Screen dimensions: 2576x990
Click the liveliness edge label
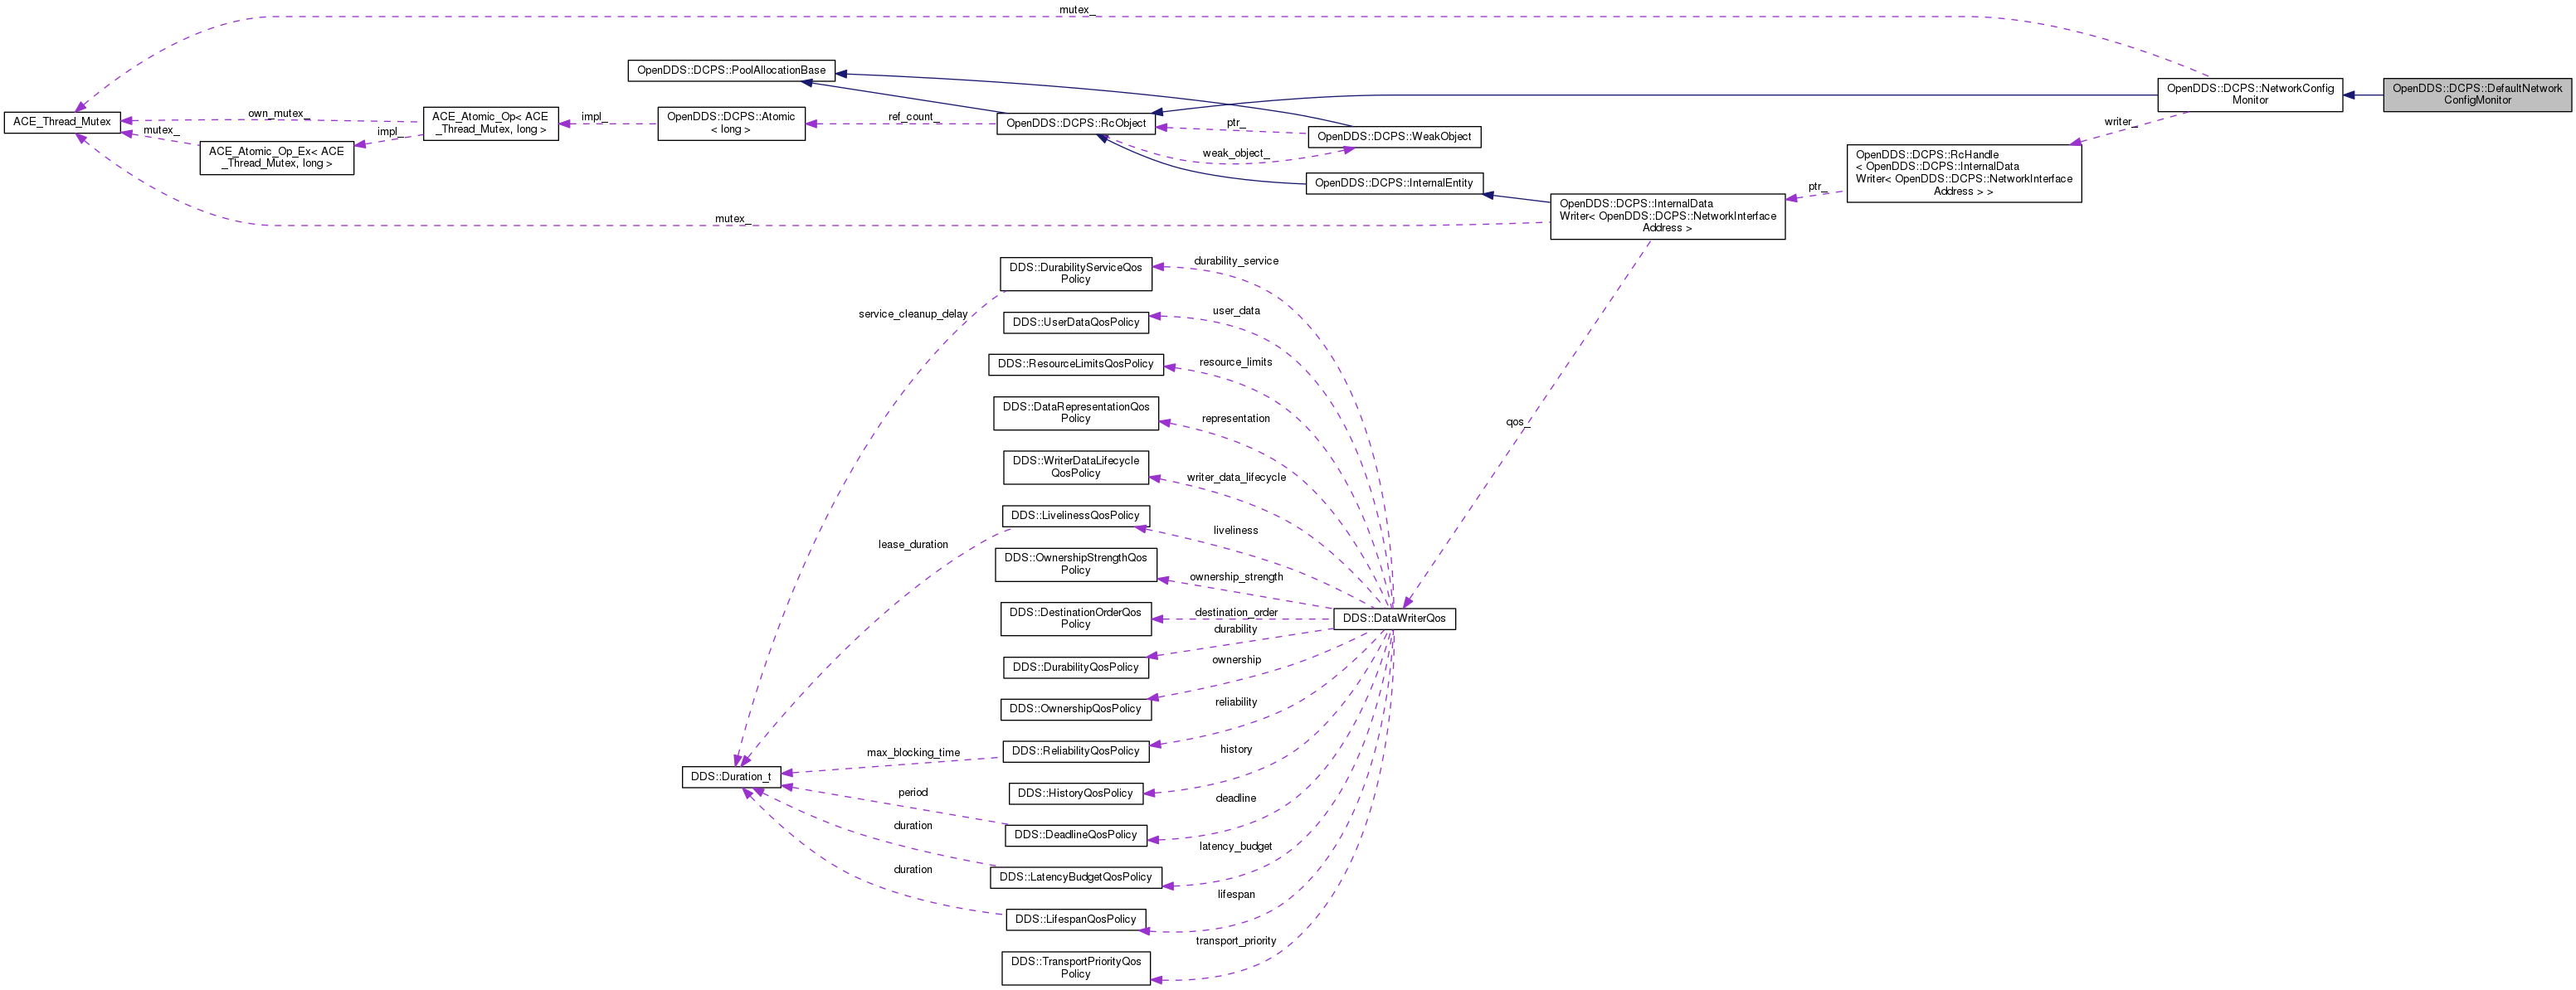click(1236, 531)
